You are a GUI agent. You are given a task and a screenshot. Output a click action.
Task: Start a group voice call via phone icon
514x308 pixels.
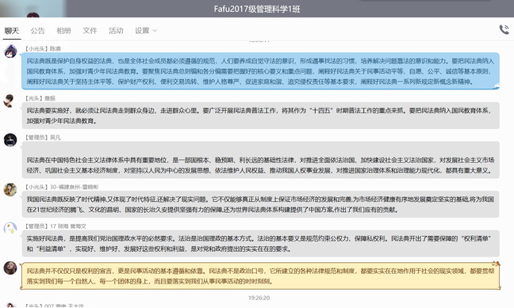tap(504, 29)
